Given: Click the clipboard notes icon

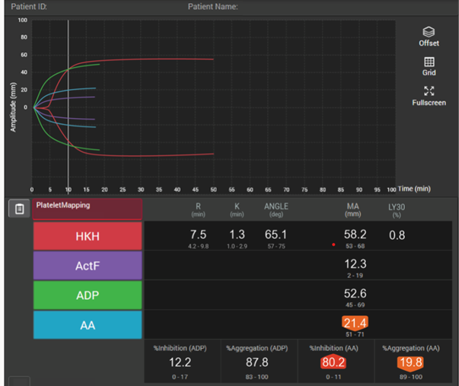Looking at the screenshot, I should pyautogui.click(x=19, y=209).
